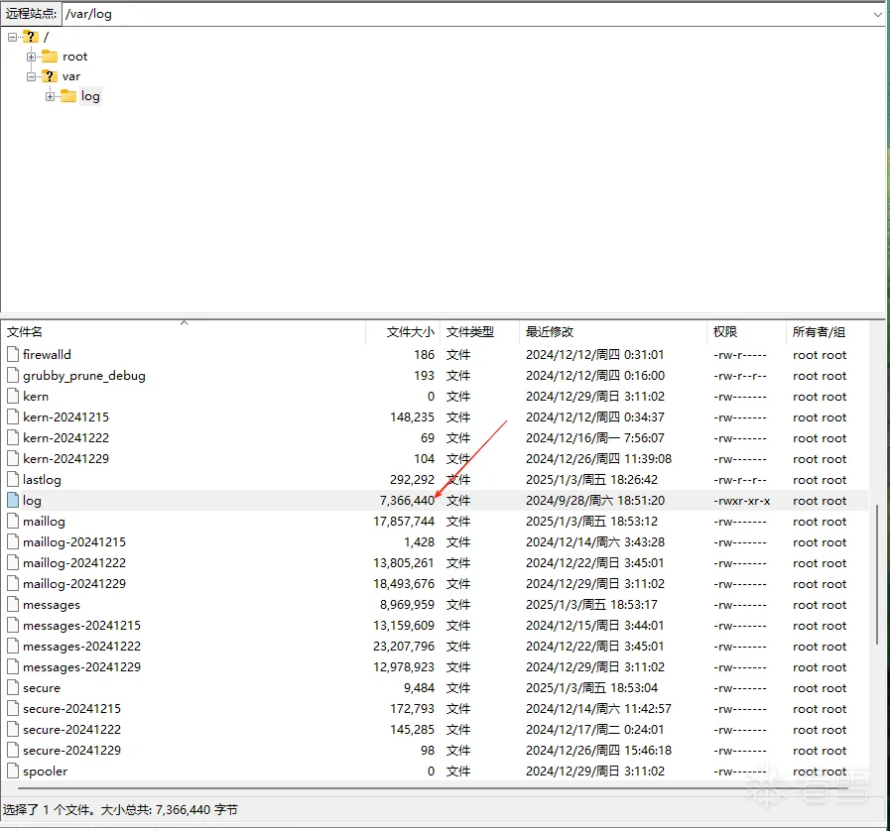Click the spooler file name
The image size is (890, 831).
46,771
